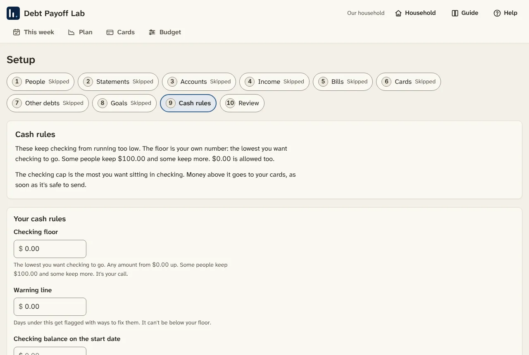Open the Household link

point(415,13)
